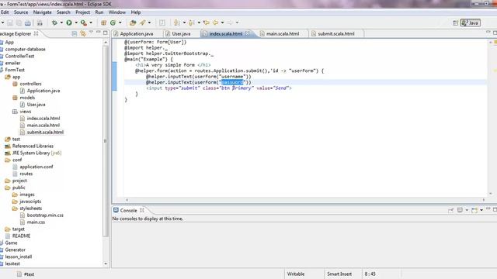Image resolution: width=497 pixels, height=279 pixels.
Task: Click the Save disk icon in toolbar
Action: pyautogui.click(x=10, y=22)
